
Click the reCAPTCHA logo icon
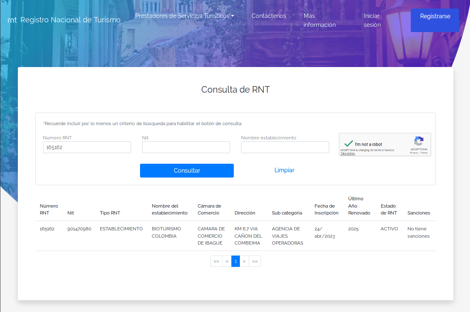click(x=418, y=141)
